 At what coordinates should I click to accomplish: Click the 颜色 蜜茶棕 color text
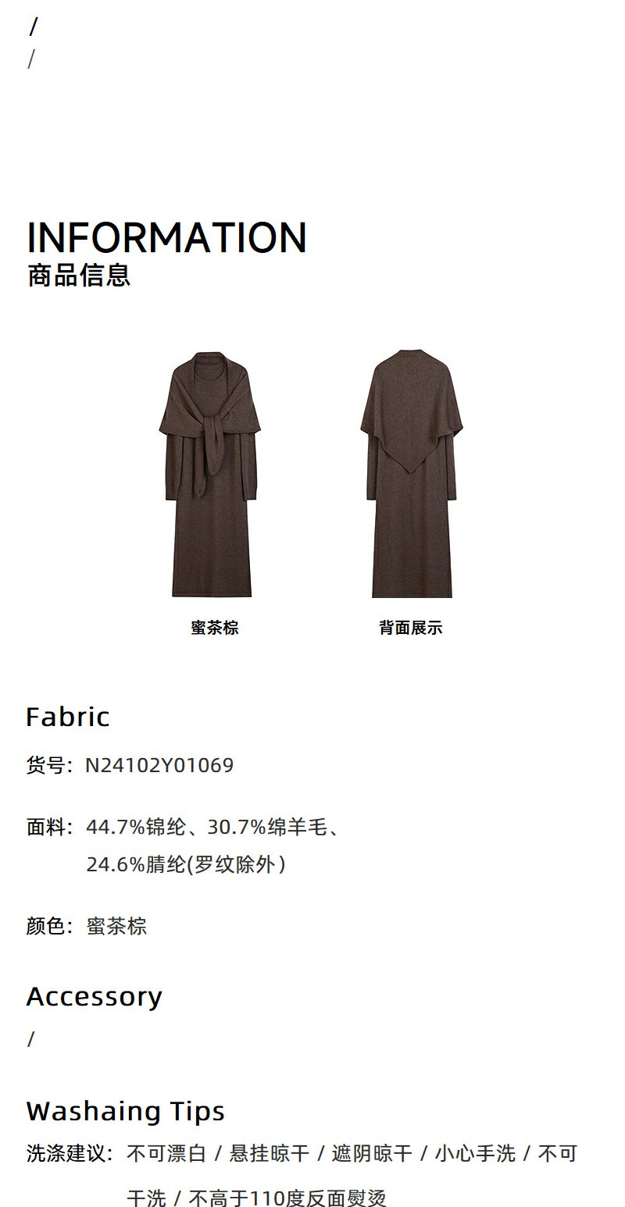click(x=87, y=927)
